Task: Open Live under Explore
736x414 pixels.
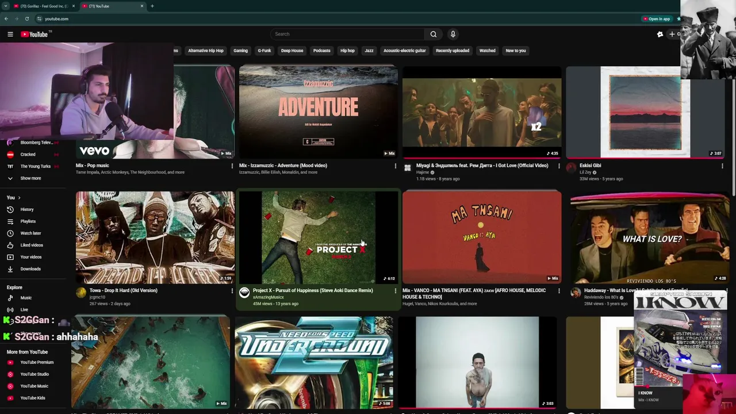Action: 24,310
